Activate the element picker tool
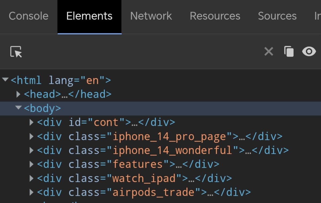 (16, 52)
